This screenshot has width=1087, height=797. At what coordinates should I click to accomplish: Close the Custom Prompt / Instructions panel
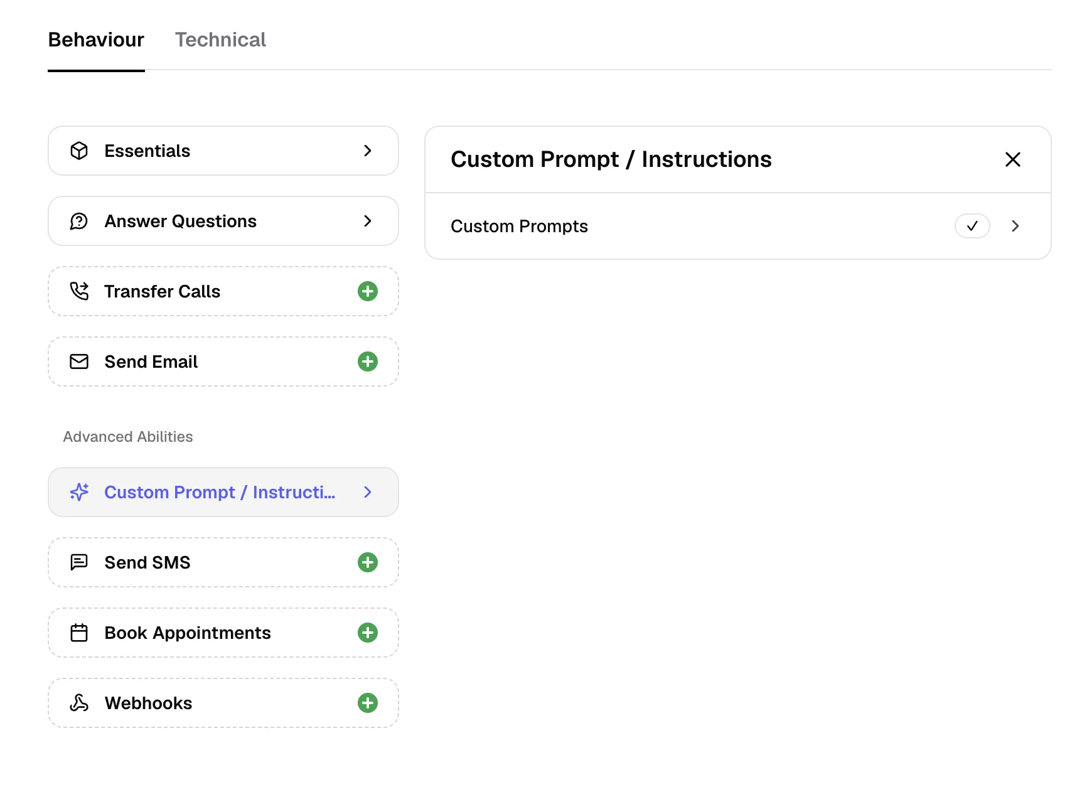click(x=1013, y=159)
